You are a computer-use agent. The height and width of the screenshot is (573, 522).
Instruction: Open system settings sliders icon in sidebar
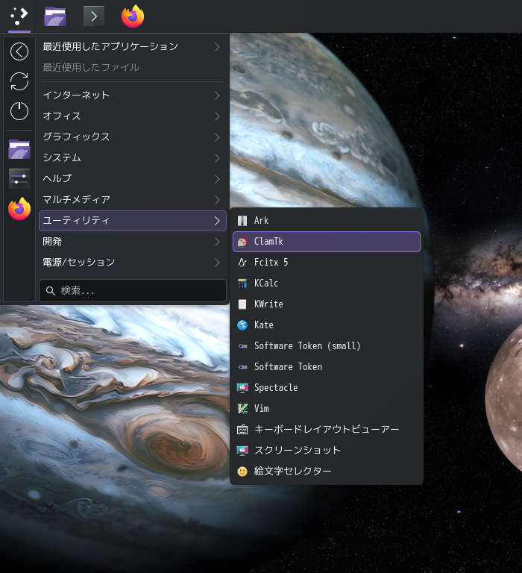point(19,179)
